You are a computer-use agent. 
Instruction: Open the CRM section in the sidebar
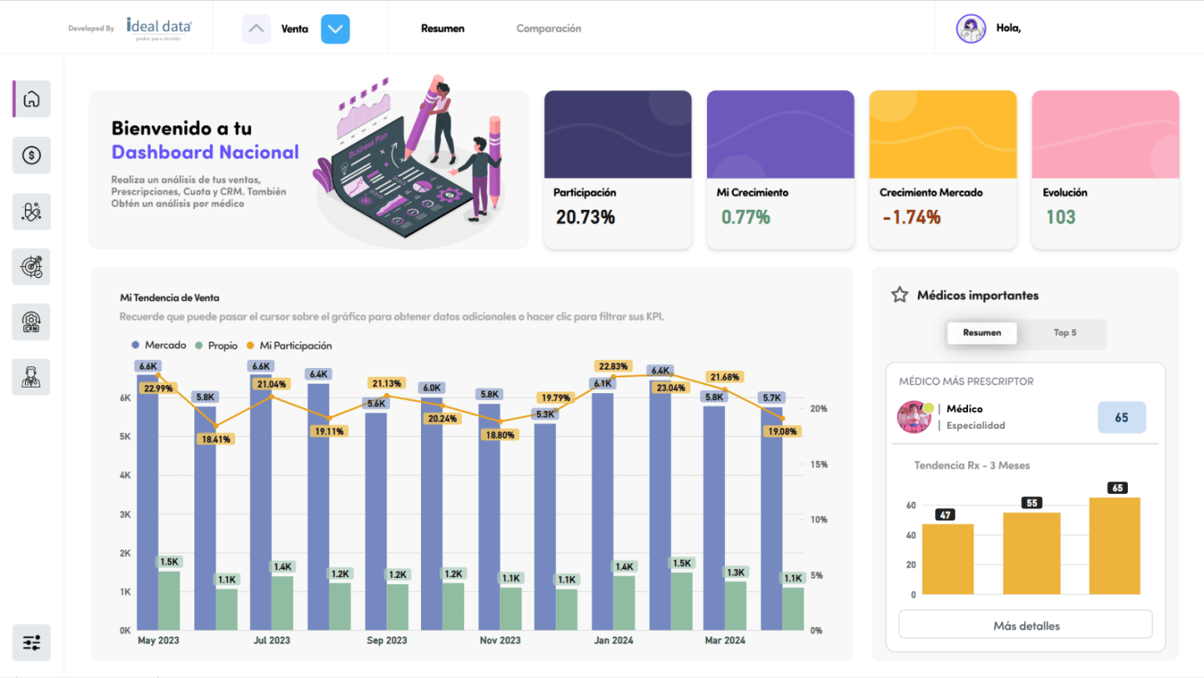tap(31, 322)
